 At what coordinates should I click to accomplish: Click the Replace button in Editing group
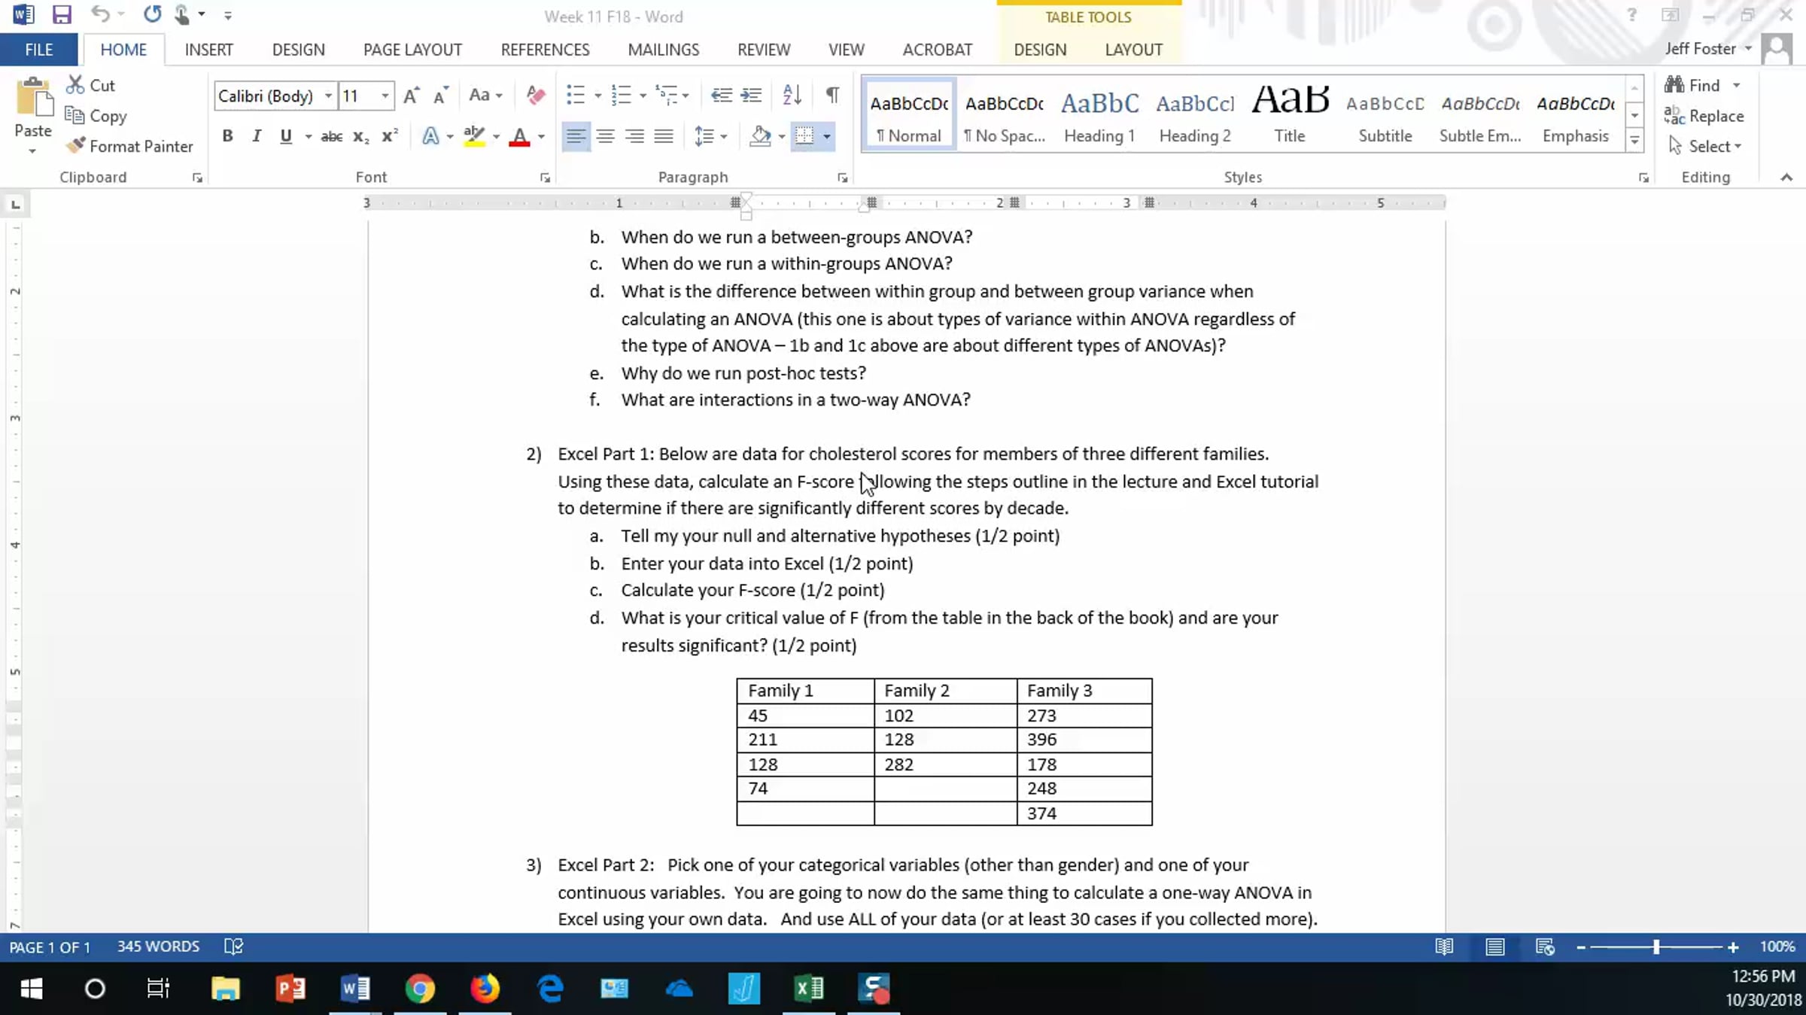point(1704,116)
